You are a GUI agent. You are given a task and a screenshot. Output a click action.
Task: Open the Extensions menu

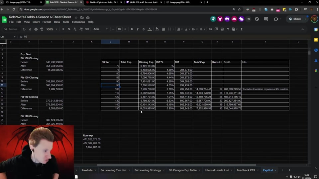pyautogui.click(x=78, y=22)
